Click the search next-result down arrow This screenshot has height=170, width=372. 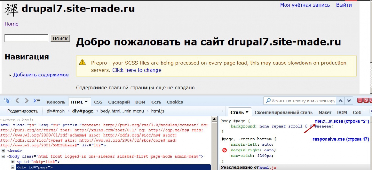(349, 101)
